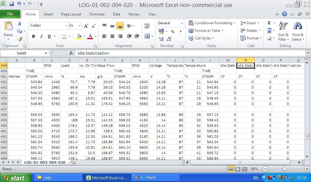Viewport: 311px width, 182px height.
Task: Open the Page Layout tab
Action: pos(71,14)
